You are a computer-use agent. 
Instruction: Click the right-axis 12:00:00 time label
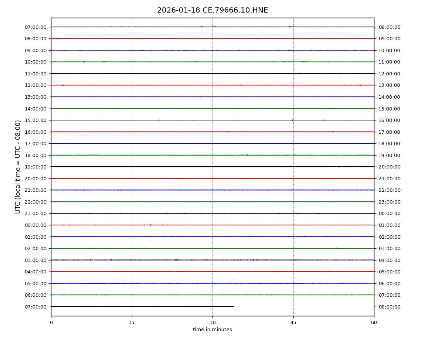[389, 74]
